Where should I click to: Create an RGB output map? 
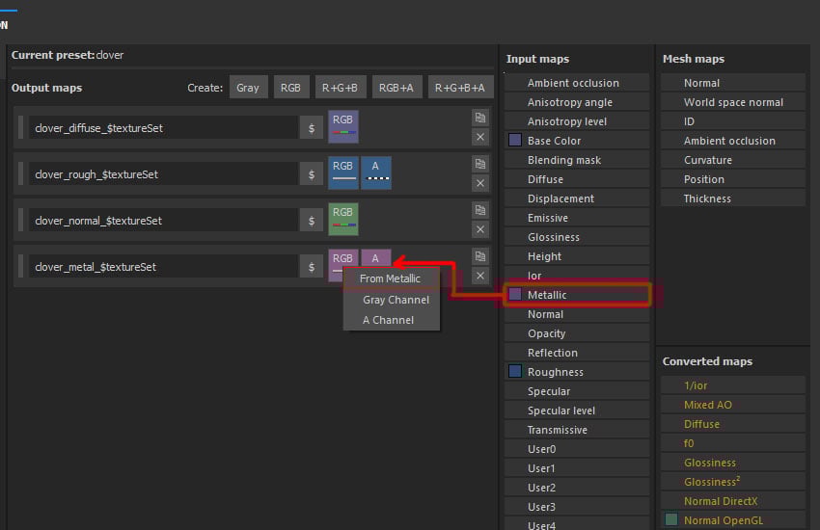(x=290, y=88)
